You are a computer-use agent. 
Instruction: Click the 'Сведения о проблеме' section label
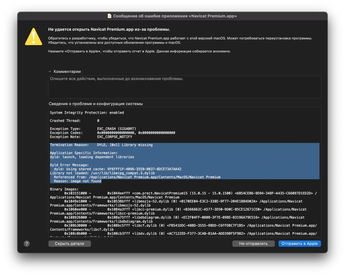(96, 104)
